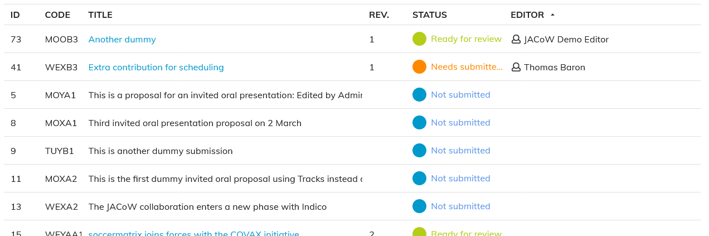Click green status dot for Another dummy
The image size is (709, 236).
click(419, 39)
